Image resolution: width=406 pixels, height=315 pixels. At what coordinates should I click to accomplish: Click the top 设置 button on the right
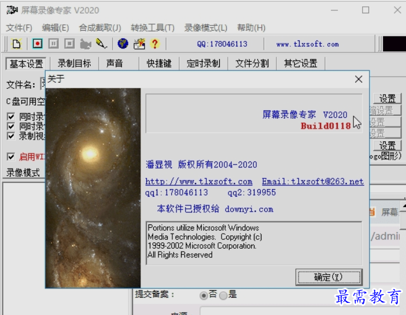[x=387, y=99]
